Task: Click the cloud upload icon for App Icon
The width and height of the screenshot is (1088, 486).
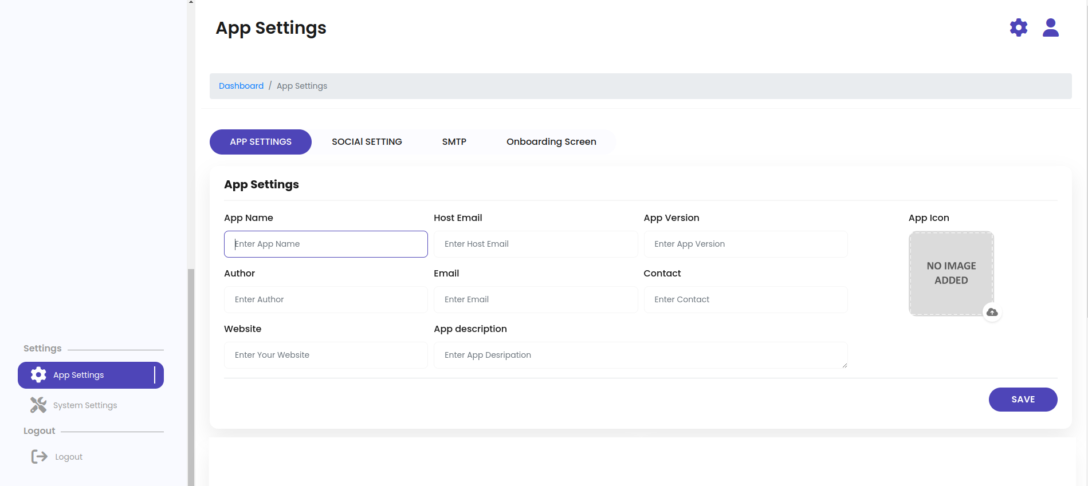Action: [x=992, y=312]
